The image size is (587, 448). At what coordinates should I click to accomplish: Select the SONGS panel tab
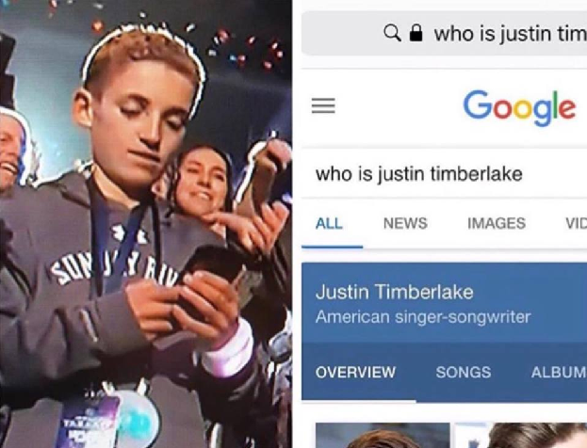[463, 372]
